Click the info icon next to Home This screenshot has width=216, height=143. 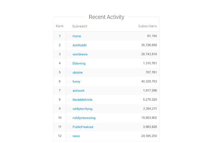[x=69, y=36]
